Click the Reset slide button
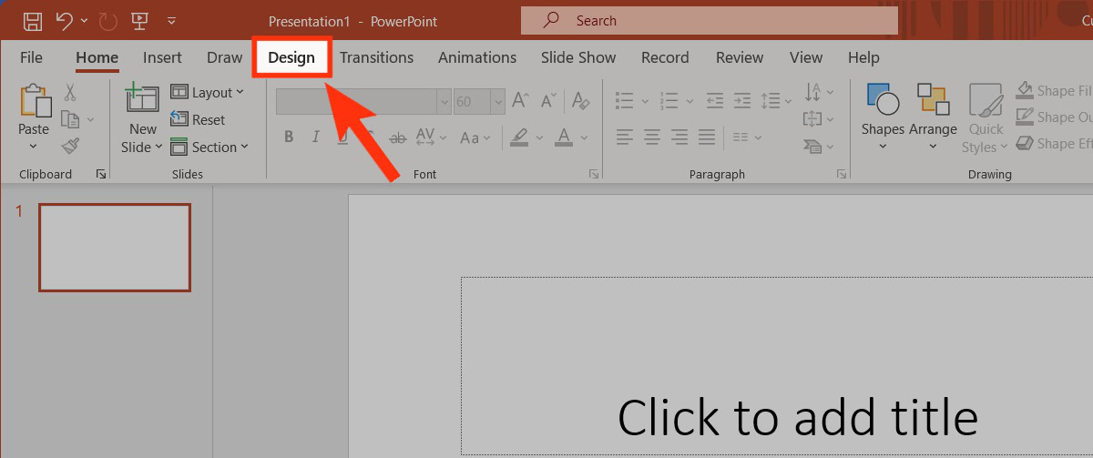Viewport: 1093px width, 458px height. [x=198, y=119]
